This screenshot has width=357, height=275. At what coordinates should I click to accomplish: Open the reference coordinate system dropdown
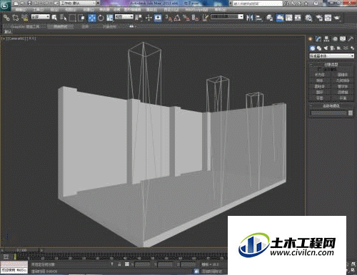click(124, 17)
